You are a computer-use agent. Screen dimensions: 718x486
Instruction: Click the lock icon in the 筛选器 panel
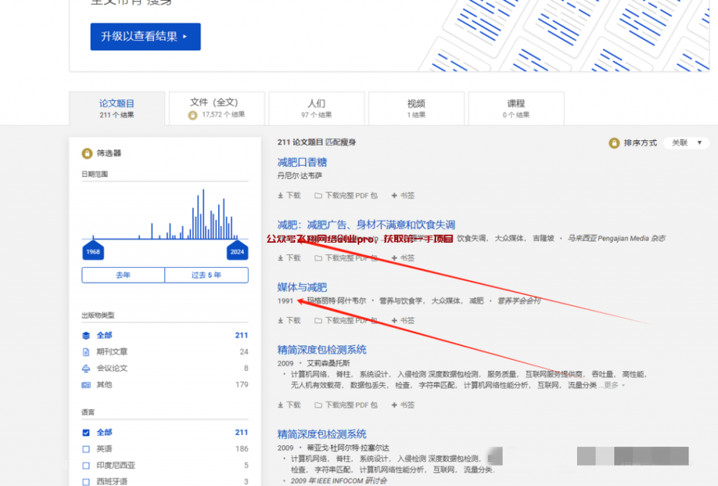pyautogui.click(x=86, y=154)
